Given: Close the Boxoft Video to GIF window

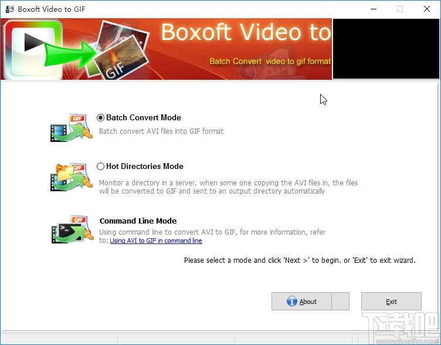Looking at the screenshot, I should pyautogui.click(x=427, y=9).
